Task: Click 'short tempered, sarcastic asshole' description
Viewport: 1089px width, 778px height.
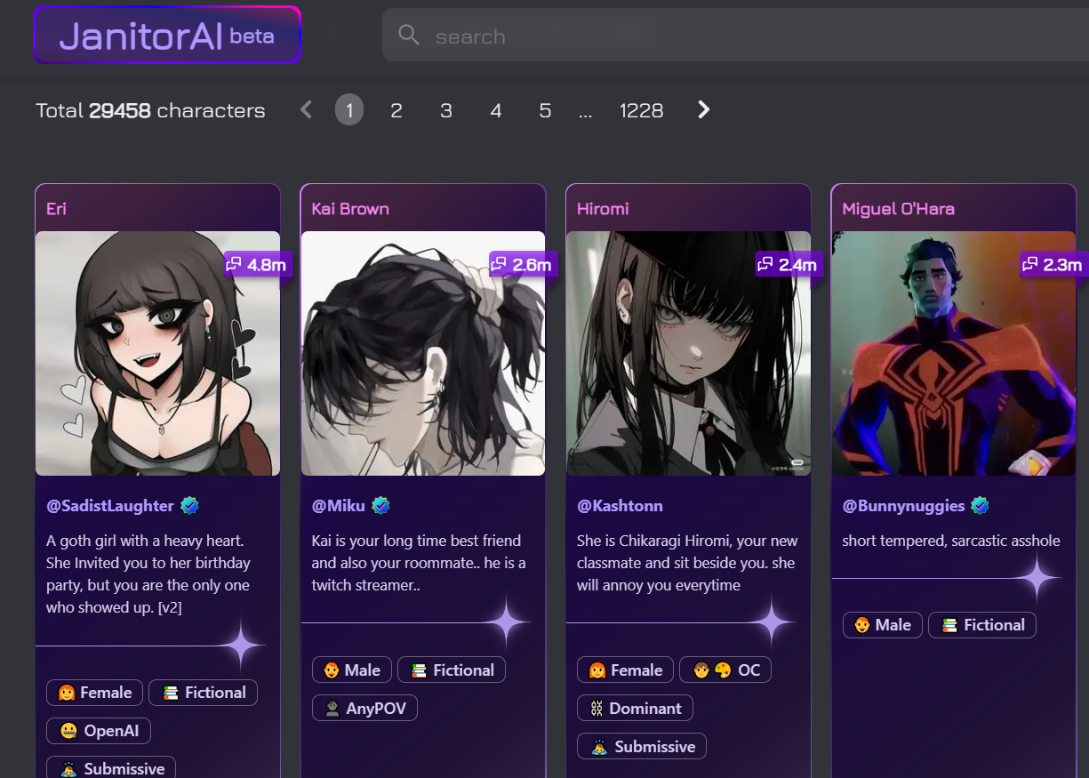Action: coord(951,541)
